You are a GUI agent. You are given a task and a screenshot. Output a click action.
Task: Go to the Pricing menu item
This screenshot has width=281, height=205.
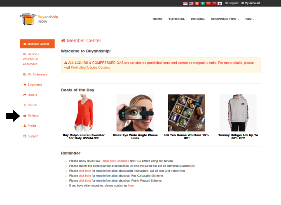coord(198,19)
